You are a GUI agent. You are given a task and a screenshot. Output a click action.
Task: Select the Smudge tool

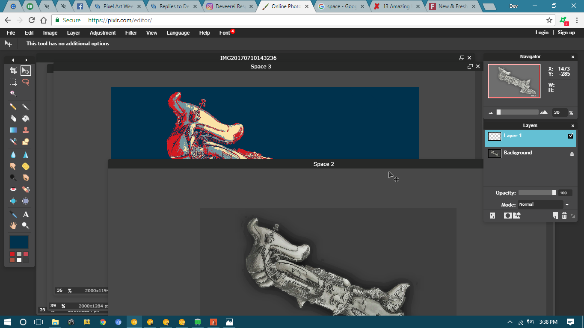13,166
